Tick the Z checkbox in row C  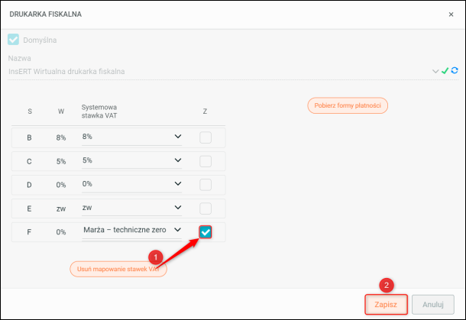click(x=205, y=161)
